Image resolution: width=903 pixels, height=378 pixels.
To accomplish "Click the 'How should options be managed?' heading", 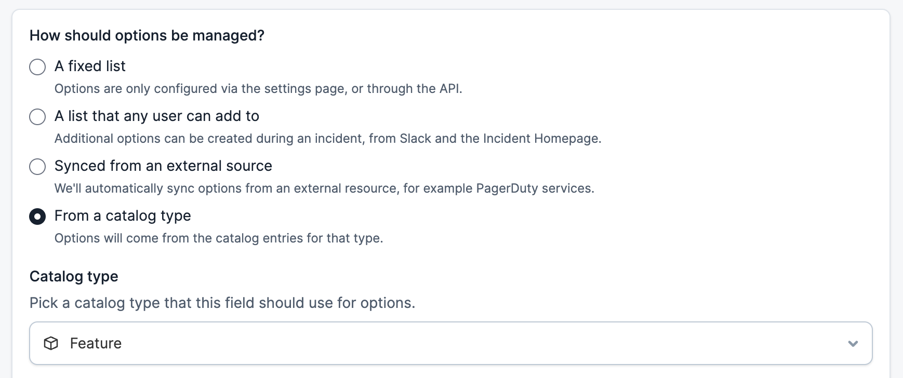I will coord(147,35).
